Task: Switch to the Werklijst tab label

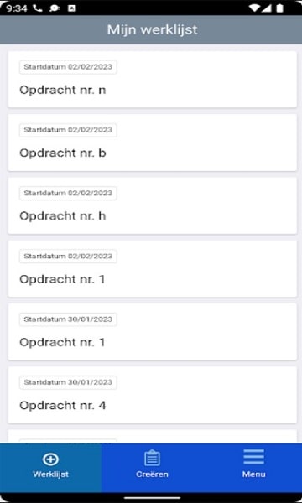Action: (x=50, y=474)
